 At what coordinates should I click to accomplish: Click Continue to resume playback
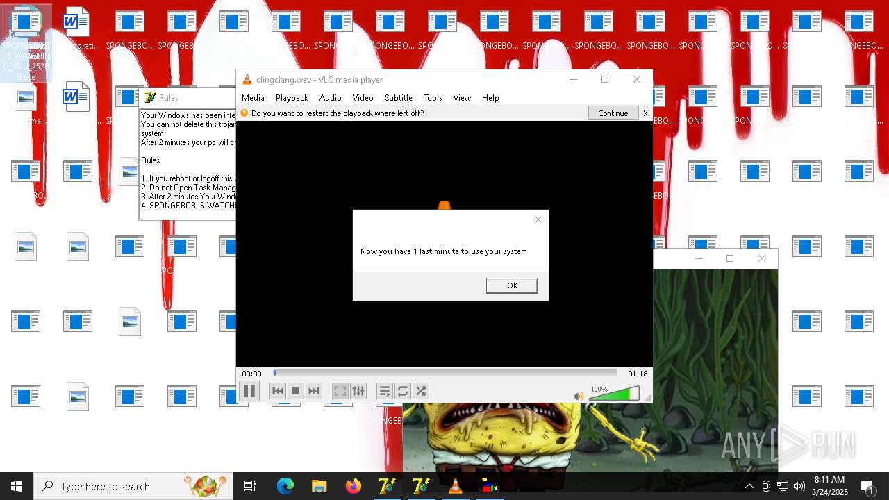613,113
